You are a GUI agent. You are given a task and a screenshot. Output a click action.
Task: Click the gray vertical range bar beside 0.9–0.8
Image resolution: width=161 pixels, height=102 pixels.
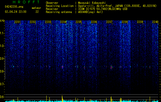pyautogui.click(x=5, y=68)
